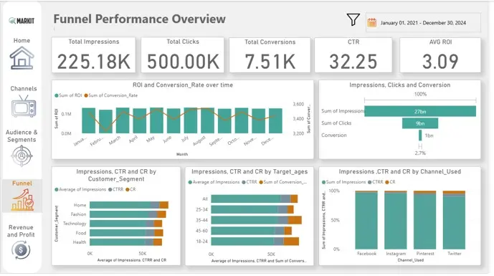Click the Sum of Impressions 27bn funnel bar
Viewport: 494px width, 276px height.
(420, 111)
